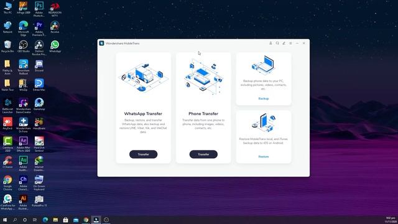Click the MobileTrans logo in title bar
Image resolution: width=398 pixels, height=224 pixels.
(101, 43)
